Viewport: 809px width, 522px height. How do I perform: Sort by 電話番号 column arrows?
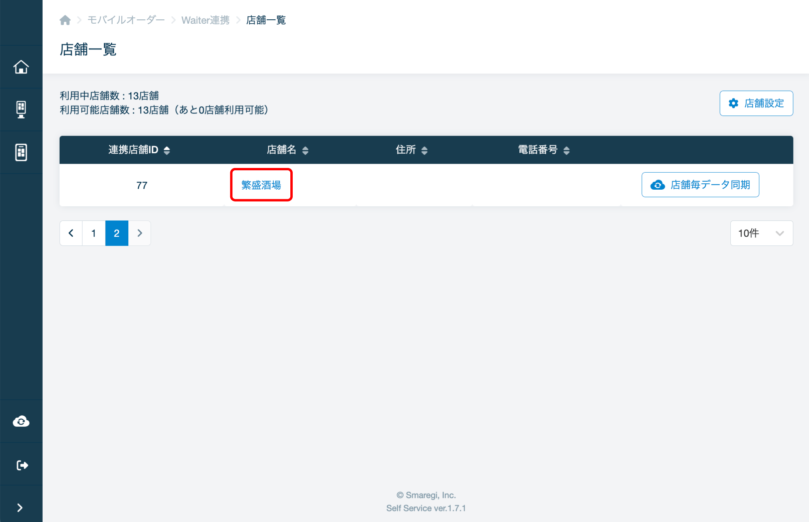pos(566,150)
